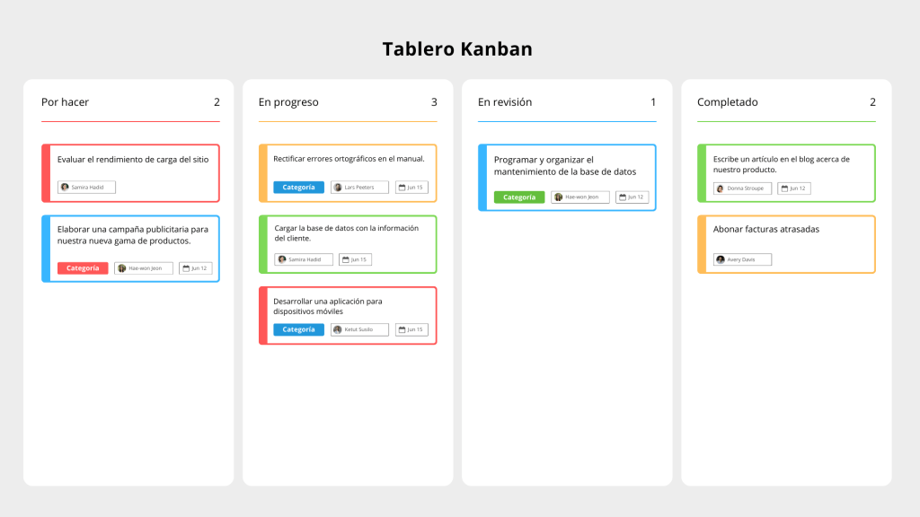Screen dimensions: 920x517
Task: Click Donna Stroupe avatar on blog article card
Action: [721, 188]
